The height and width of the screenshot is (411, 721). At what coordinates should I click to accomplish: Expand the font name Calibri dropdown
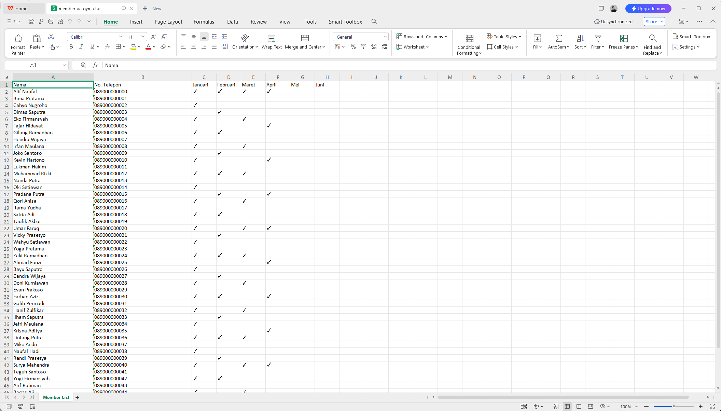point(121,37)
